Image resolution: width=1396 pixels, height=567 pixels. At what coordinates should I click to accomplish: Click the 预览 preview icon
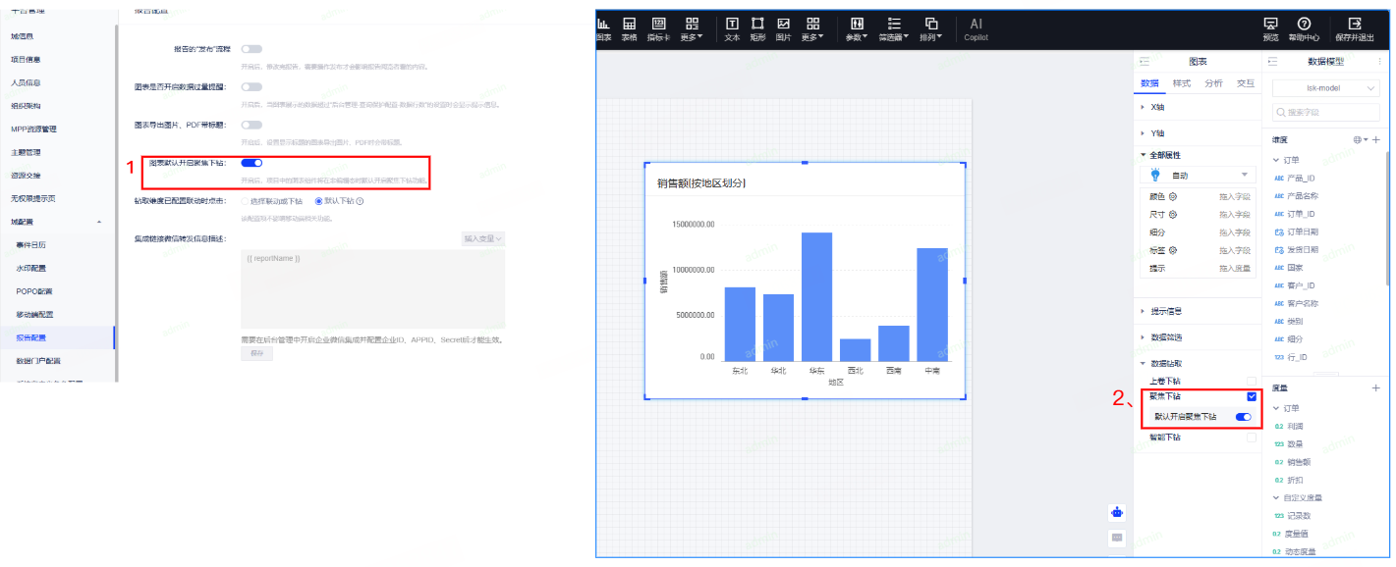tap(1270, 27)
